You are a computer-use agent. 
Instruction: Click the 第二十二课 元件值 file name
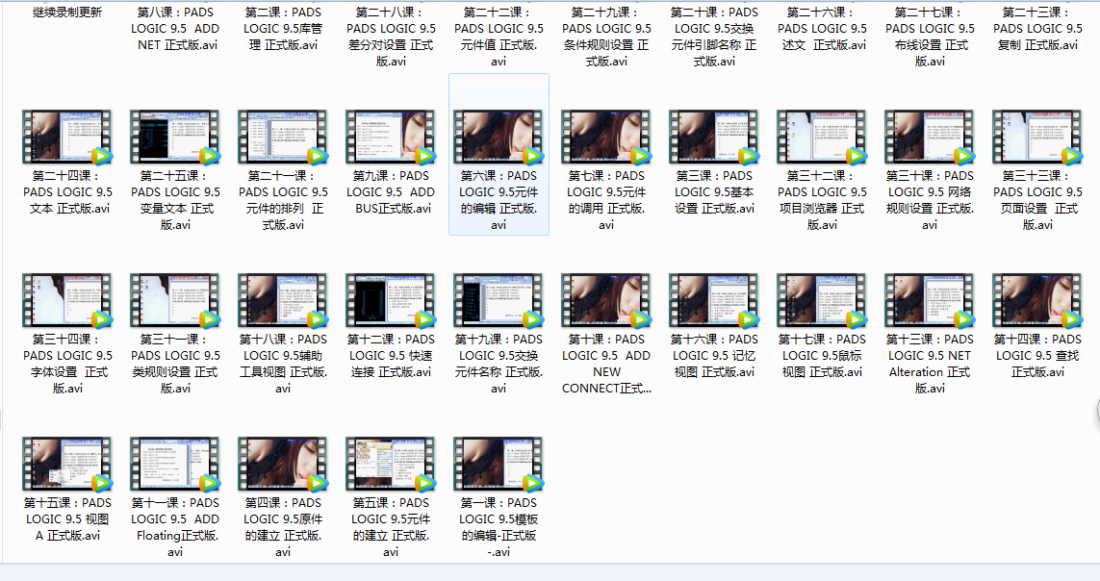tap(499, 37)
